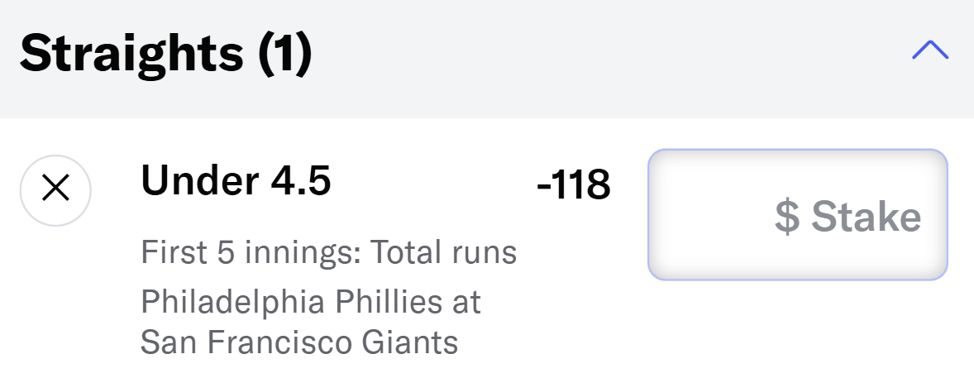Remove the Under 4.5 bet with X
The image size is (974, 378).
pos(56,189)
